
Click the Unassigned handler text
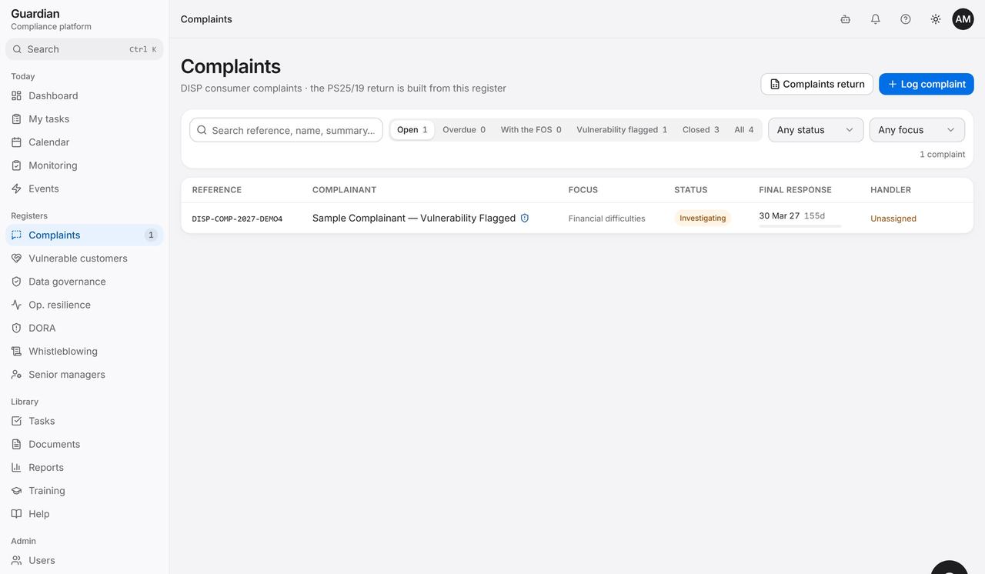click(x=893, y=219)
